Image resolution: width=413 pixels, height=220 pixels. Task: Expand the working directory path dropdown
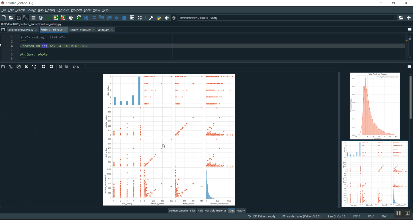tap(396, 18)
